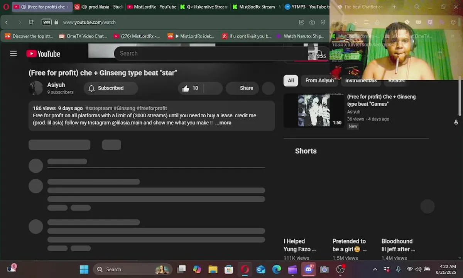Open the 'if u dont likeit you b...' bookmark
The height and width of the screenshot is (278, 463).
(x=247, y=36)
